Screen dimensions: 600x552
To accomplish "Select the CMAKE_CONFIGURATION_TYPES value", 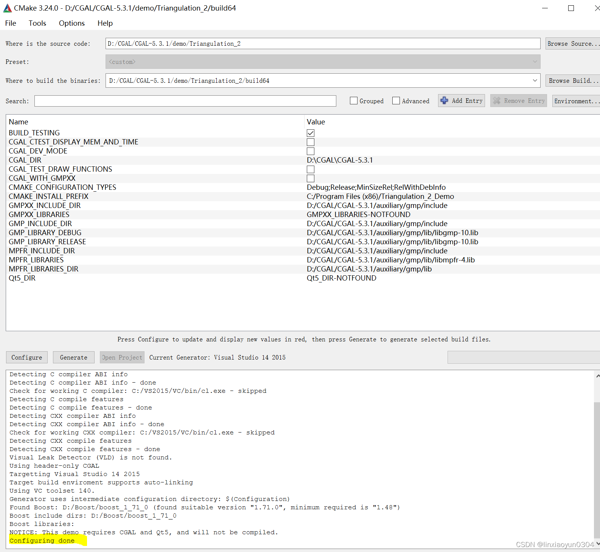I will 376,187.
